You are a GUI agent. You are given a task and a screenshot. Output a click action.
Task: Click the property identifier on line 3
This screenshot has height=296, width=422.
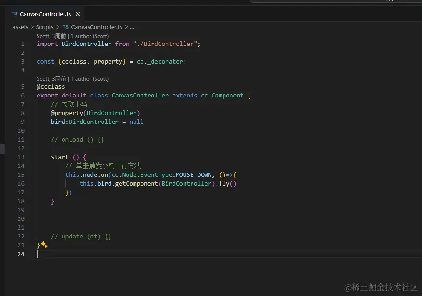[108, 62]
